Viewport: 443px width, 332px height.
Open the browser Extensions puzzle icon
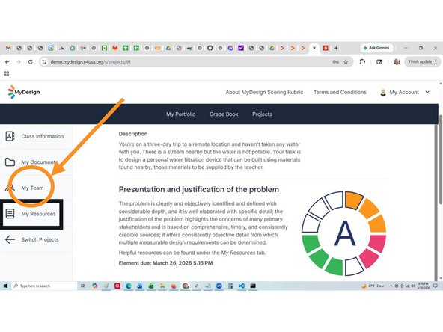click(x=362, y=61)
